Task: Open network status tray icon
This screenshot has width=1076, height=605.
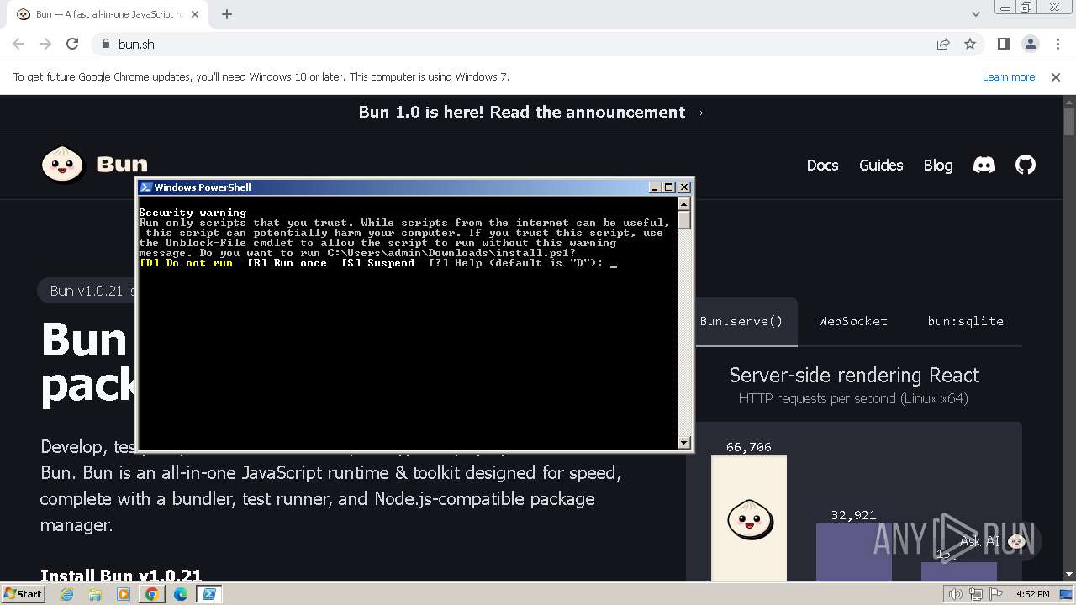Action: (975, 594)
